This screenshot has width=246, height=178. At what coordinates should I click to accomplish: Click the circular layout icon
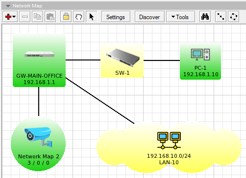[233, 17]
